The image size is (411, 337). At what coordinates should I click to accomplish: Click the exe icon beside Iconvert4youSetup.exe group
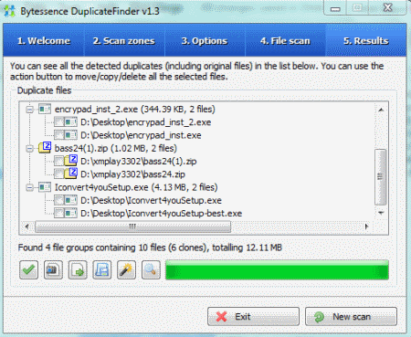tap(45, 187)
